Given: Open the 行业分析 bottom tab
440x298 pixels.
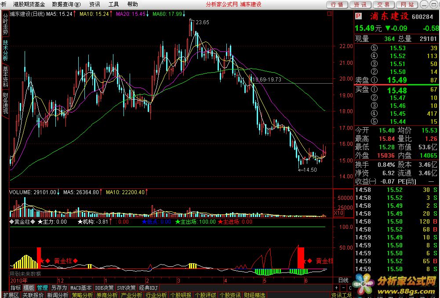Looking at the screenshot, I should (x=156, y=295).
